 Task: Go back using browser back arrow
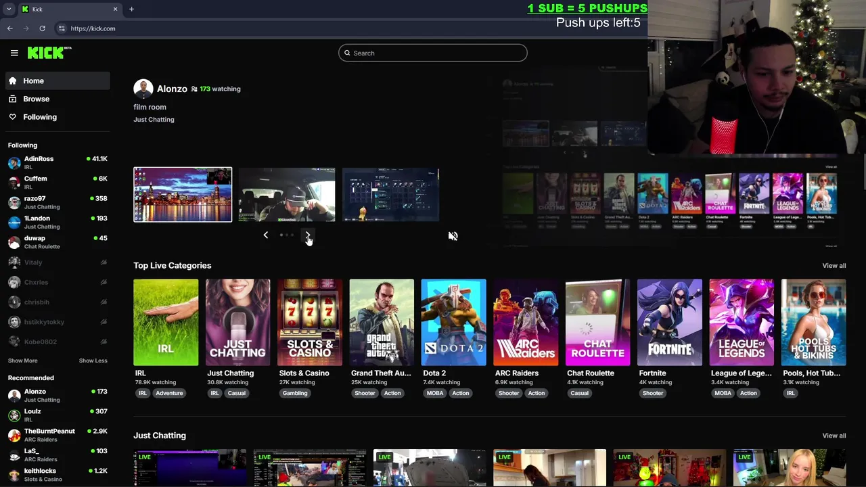coord(10,28)
